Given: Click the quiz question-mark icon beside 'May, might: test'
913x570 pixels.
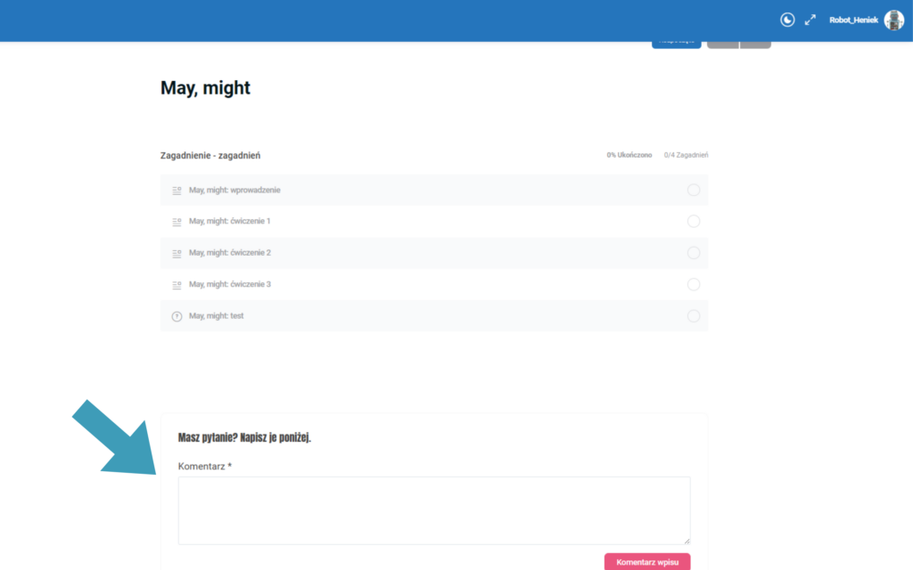Looking at the screenshot, I should pos(177,316).
